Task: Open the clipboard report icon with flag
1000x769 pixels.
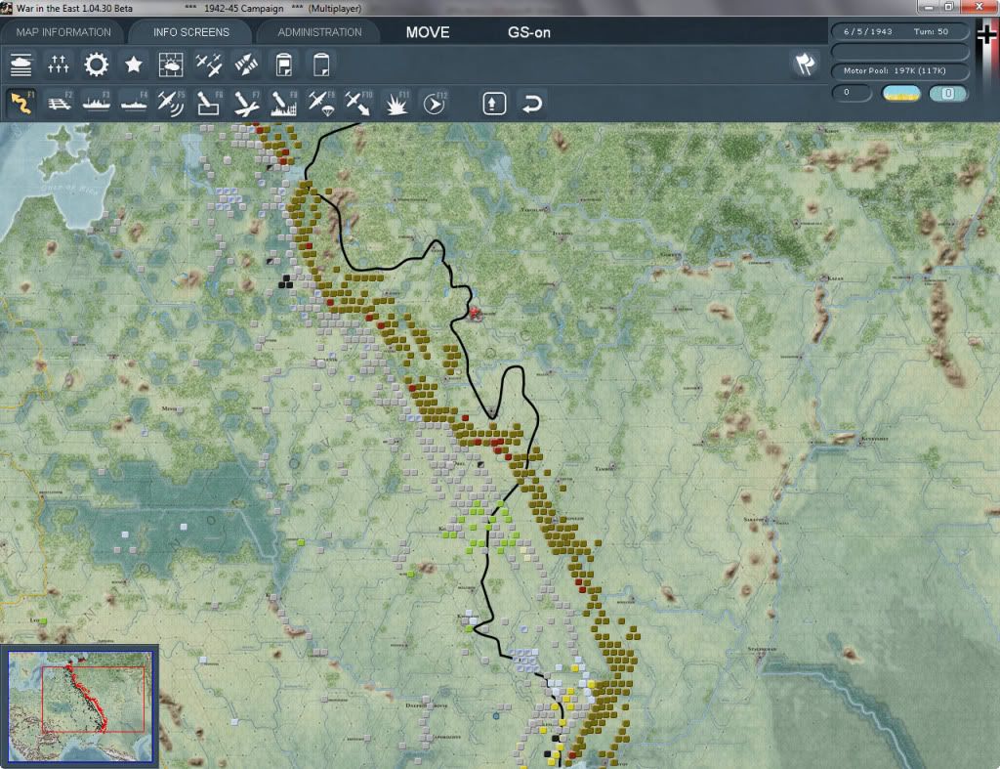Action: 284,64
